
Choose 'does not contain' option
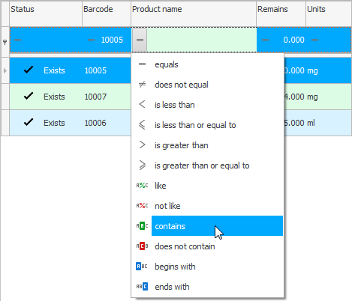(207, 246)
